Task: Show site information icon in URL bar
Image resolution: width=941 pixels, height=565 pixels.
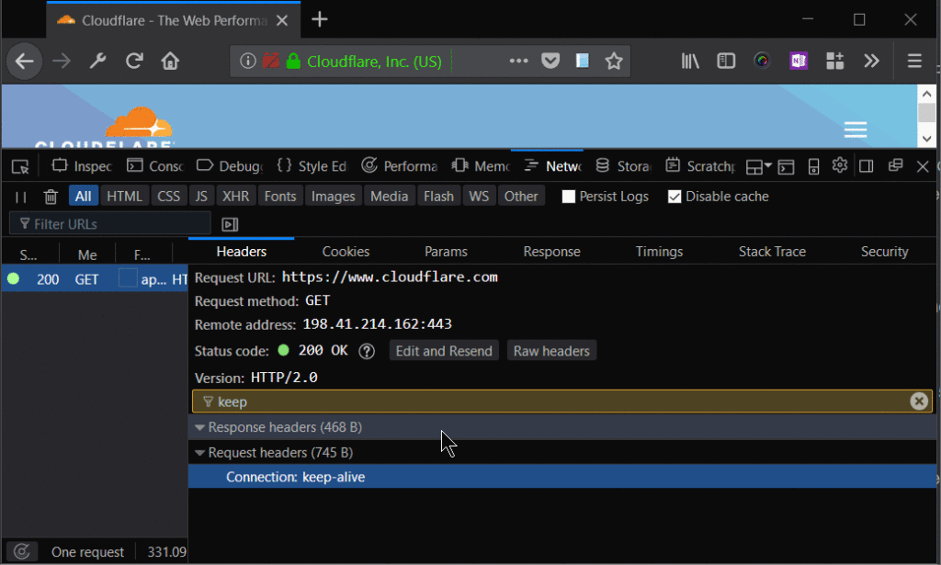Action: pos(248,62)
